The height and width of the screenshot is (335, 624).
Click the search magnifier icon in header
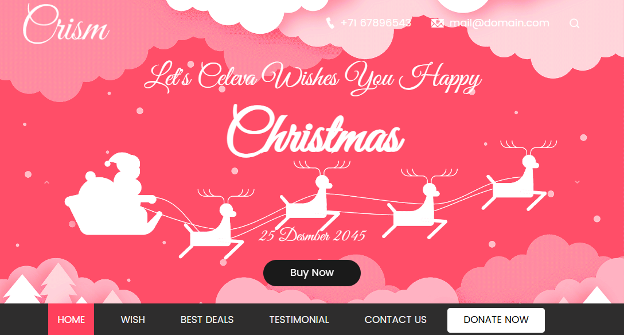click(574, 24)
